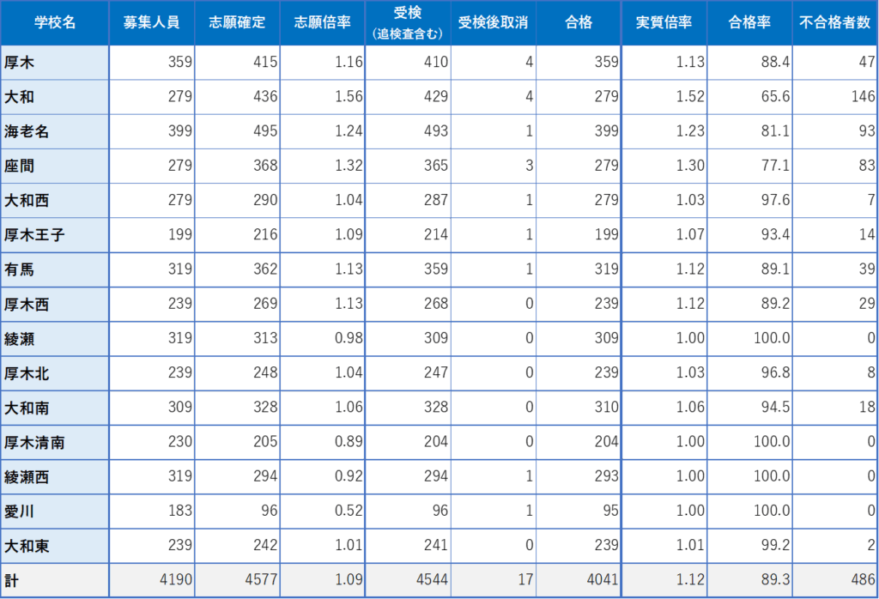Click 綾瀬西's 志願倍率 value 0.92

click(x=349, y=475)
